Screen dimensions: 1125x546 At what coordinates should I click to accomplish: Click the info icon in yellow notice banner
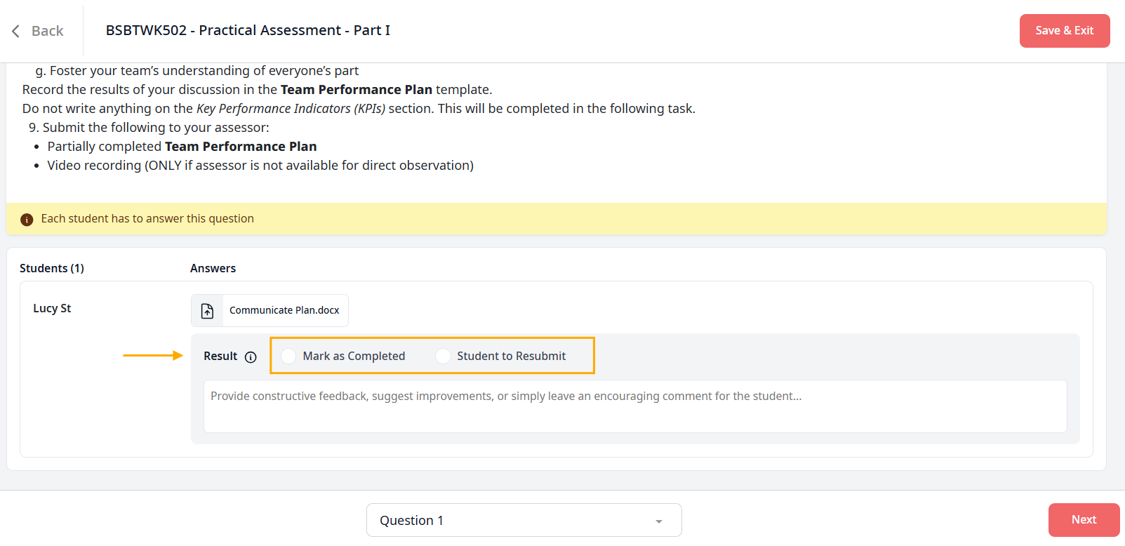[27, 220]
